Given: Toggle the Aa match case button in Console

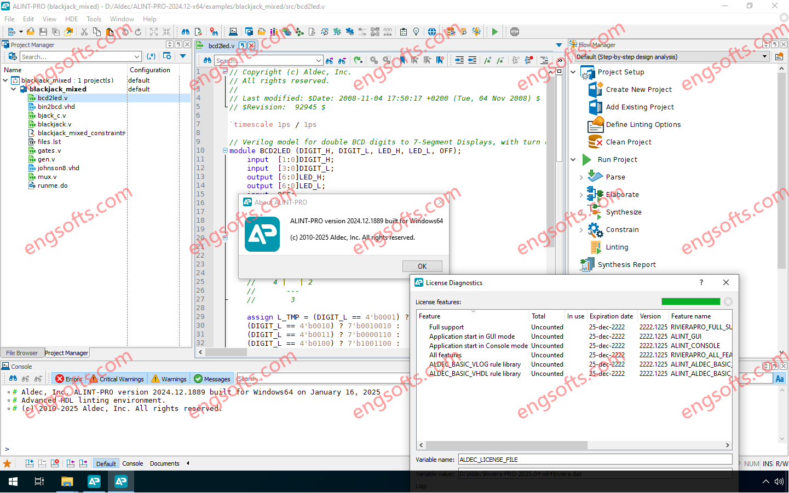Looking at the screenshot, I should coord(780,379).
